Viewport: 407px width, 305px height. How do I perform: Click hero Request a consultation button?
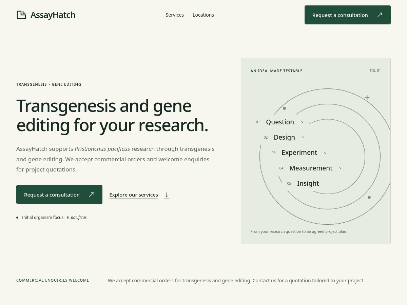pyautogui.click(x=59, y=195)
